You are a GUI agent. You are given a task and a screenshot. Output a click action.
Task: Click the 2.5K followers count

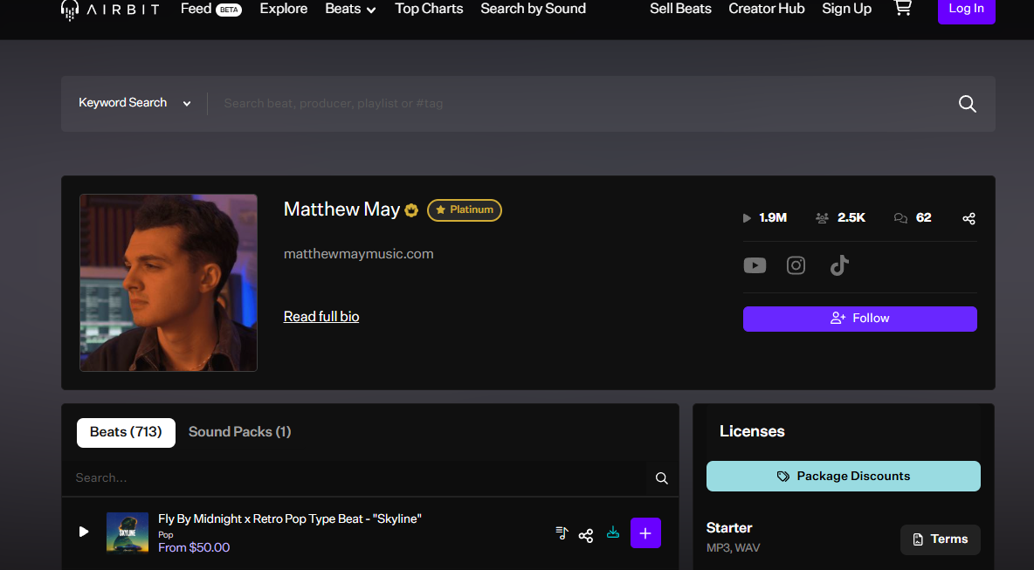pos(840,218)
